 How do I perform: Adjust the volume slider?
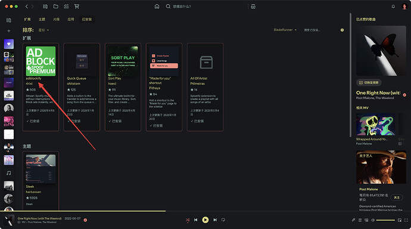pos(385,220)
